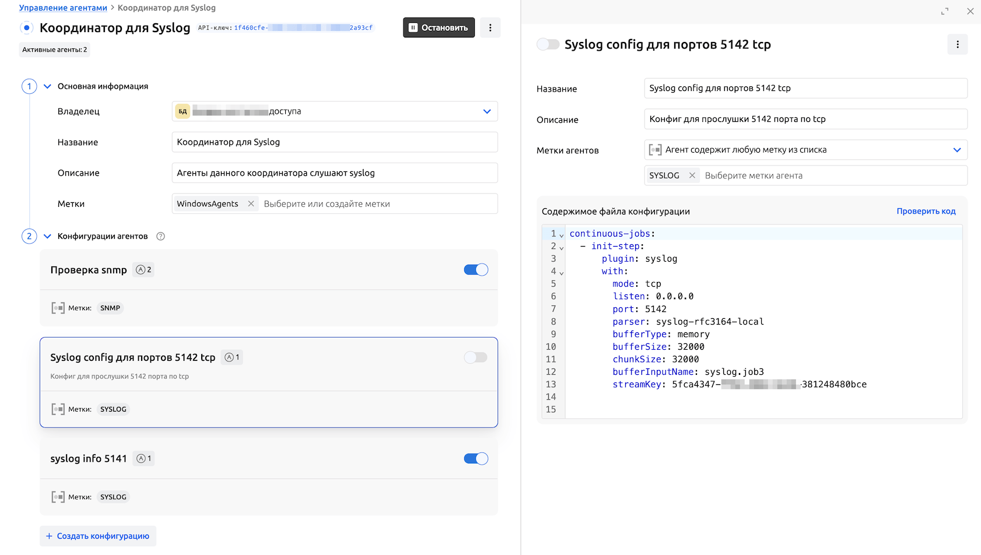Open the Владелец owner dropdown
This screenshot has height=555, width=981.
[x=486, y=111]
